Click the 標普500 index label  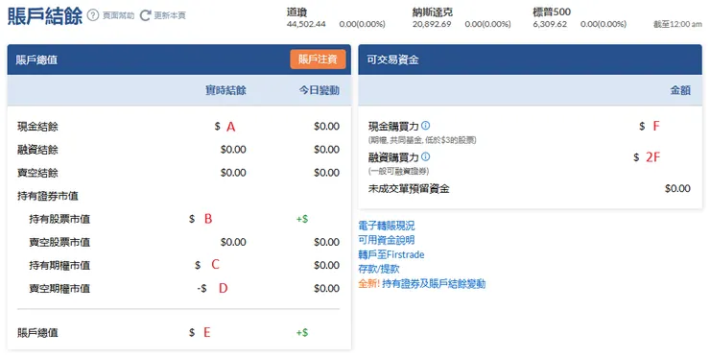point(552,12)
